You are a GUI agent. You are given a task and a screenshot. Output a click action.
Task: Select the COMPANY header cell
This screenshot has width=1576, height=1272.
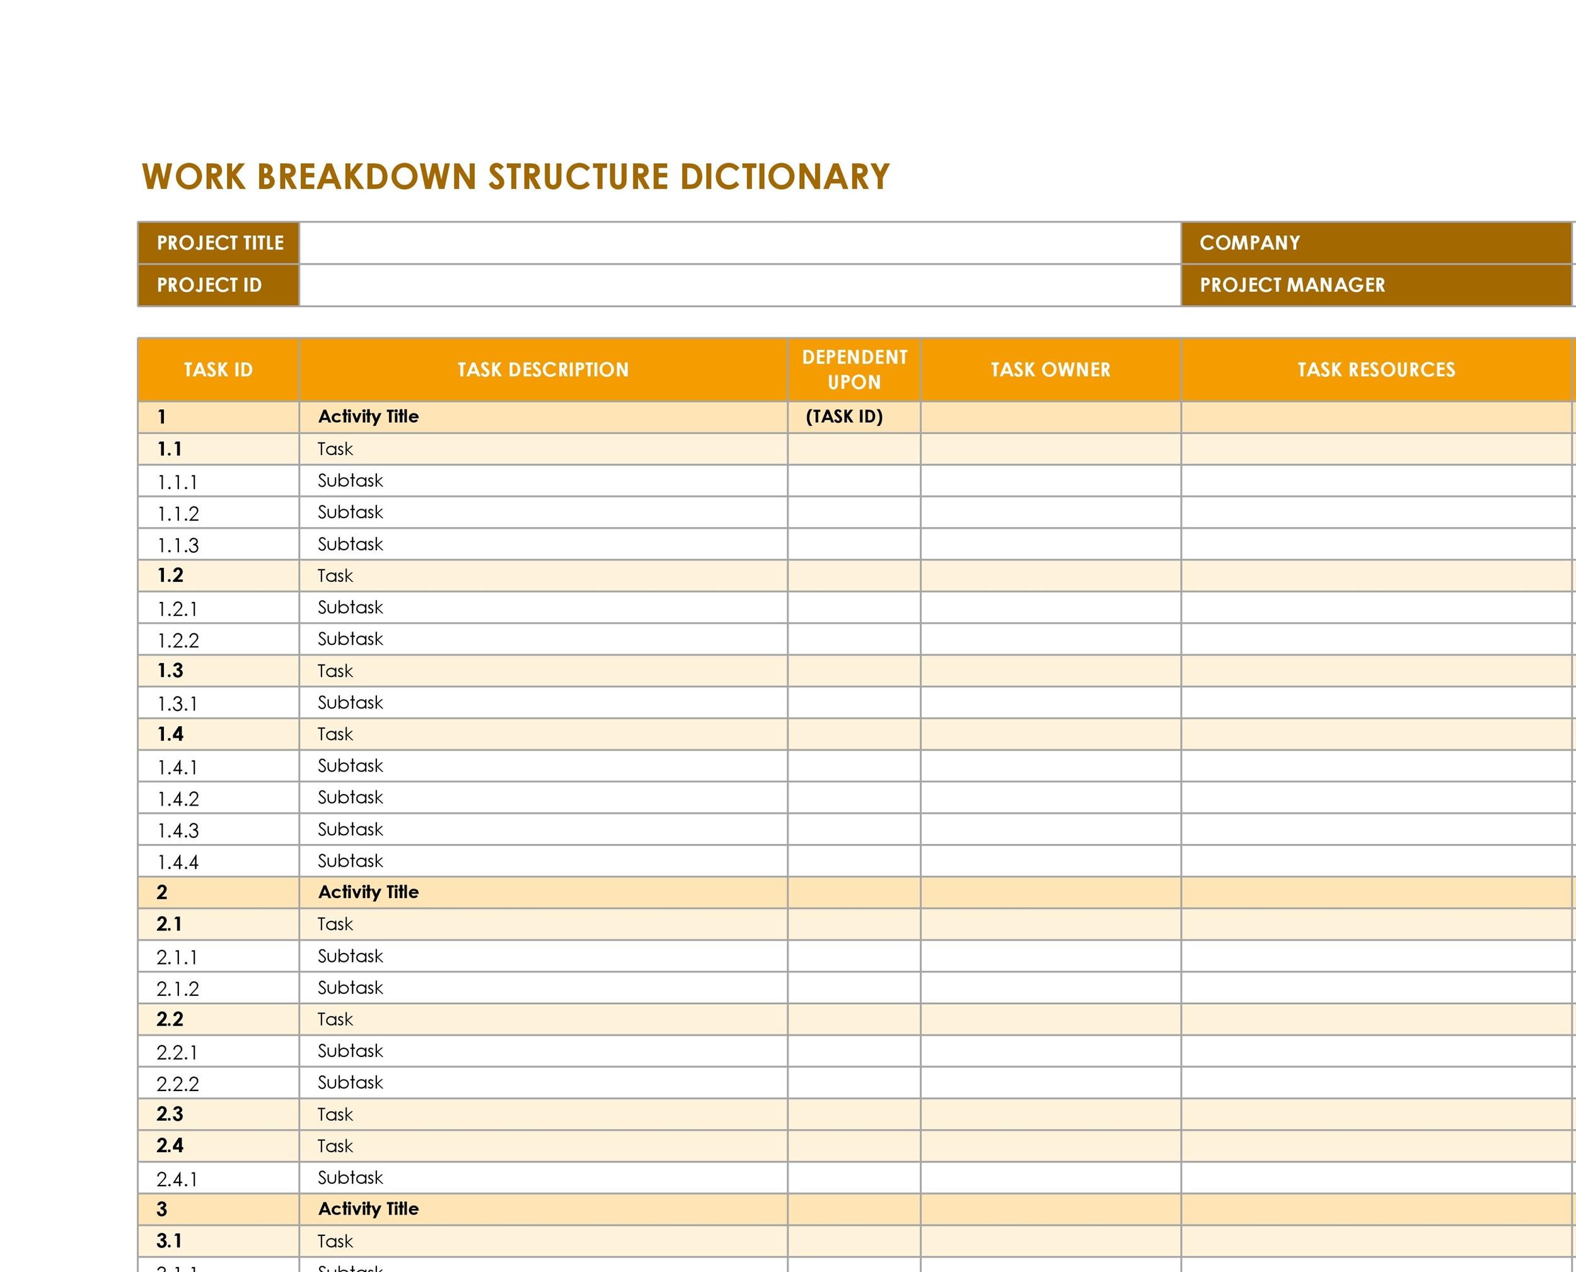pos(1376,243)
